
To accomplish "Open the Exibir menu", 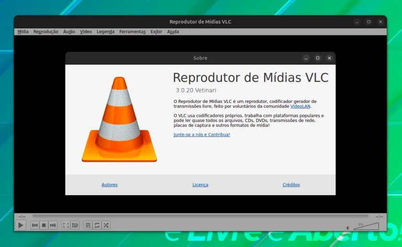I will tap(156, 32).
